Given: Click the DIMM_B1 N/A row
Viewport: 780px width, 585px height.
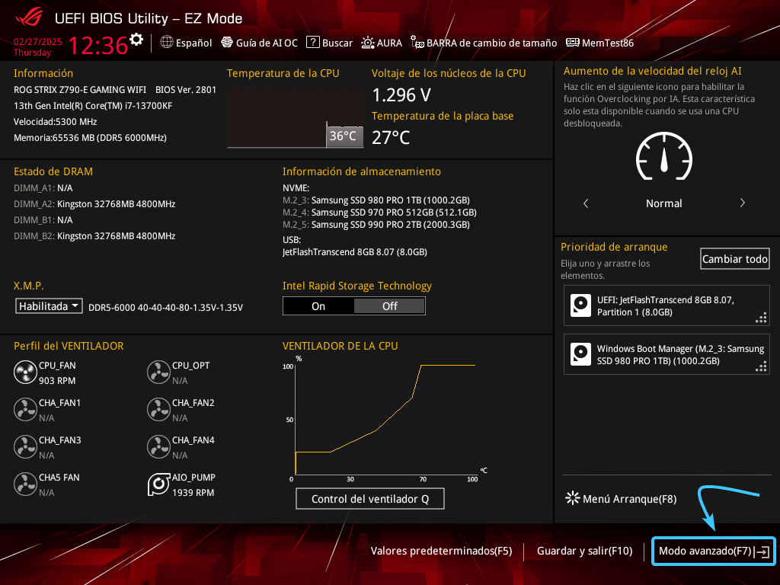Looking at the screenshot, I should [43, 220].
